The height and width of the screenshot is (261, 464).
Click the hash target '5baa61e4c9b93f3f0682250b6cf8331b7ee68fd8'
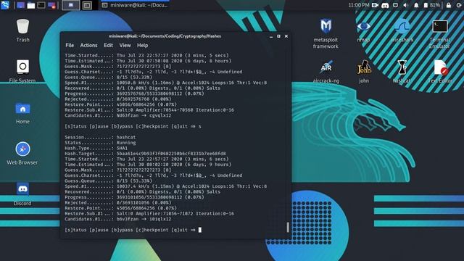[x=171, y=154]
